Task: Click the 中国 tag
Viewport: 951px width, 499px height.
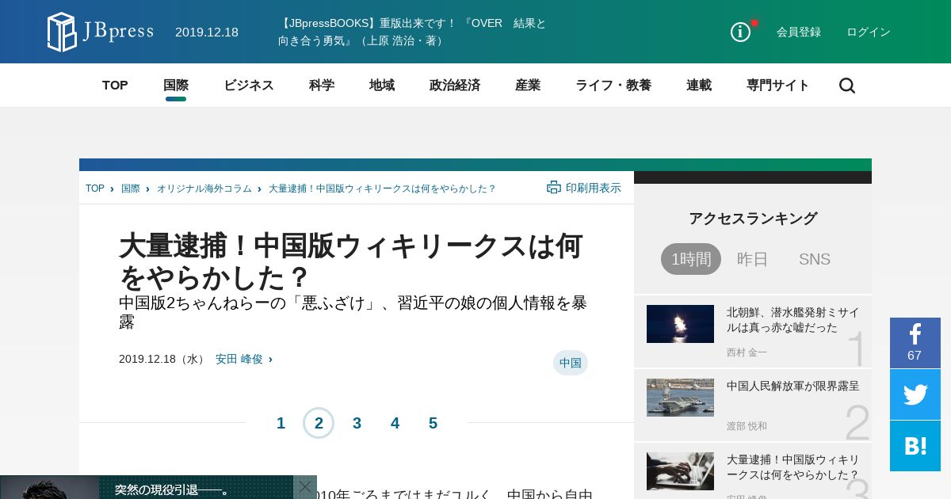Action: [x=571, y=363]
